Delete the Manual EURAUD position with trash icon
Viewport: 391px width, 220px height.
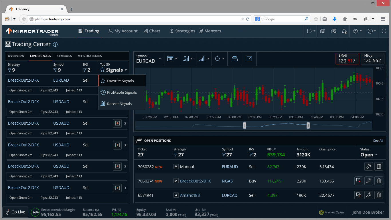[379, 166]
